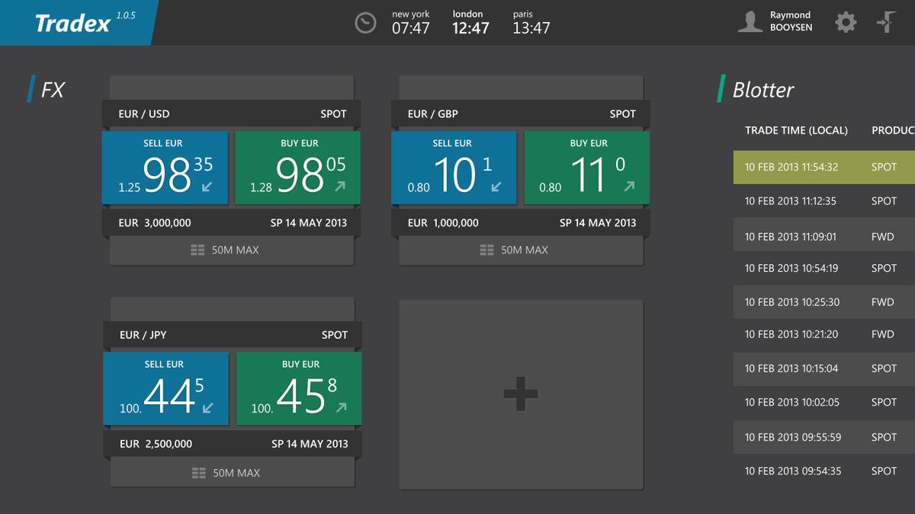Select the SPOT label on EUR/USD tile
915x514 pixels.
[x=333, y=113]
